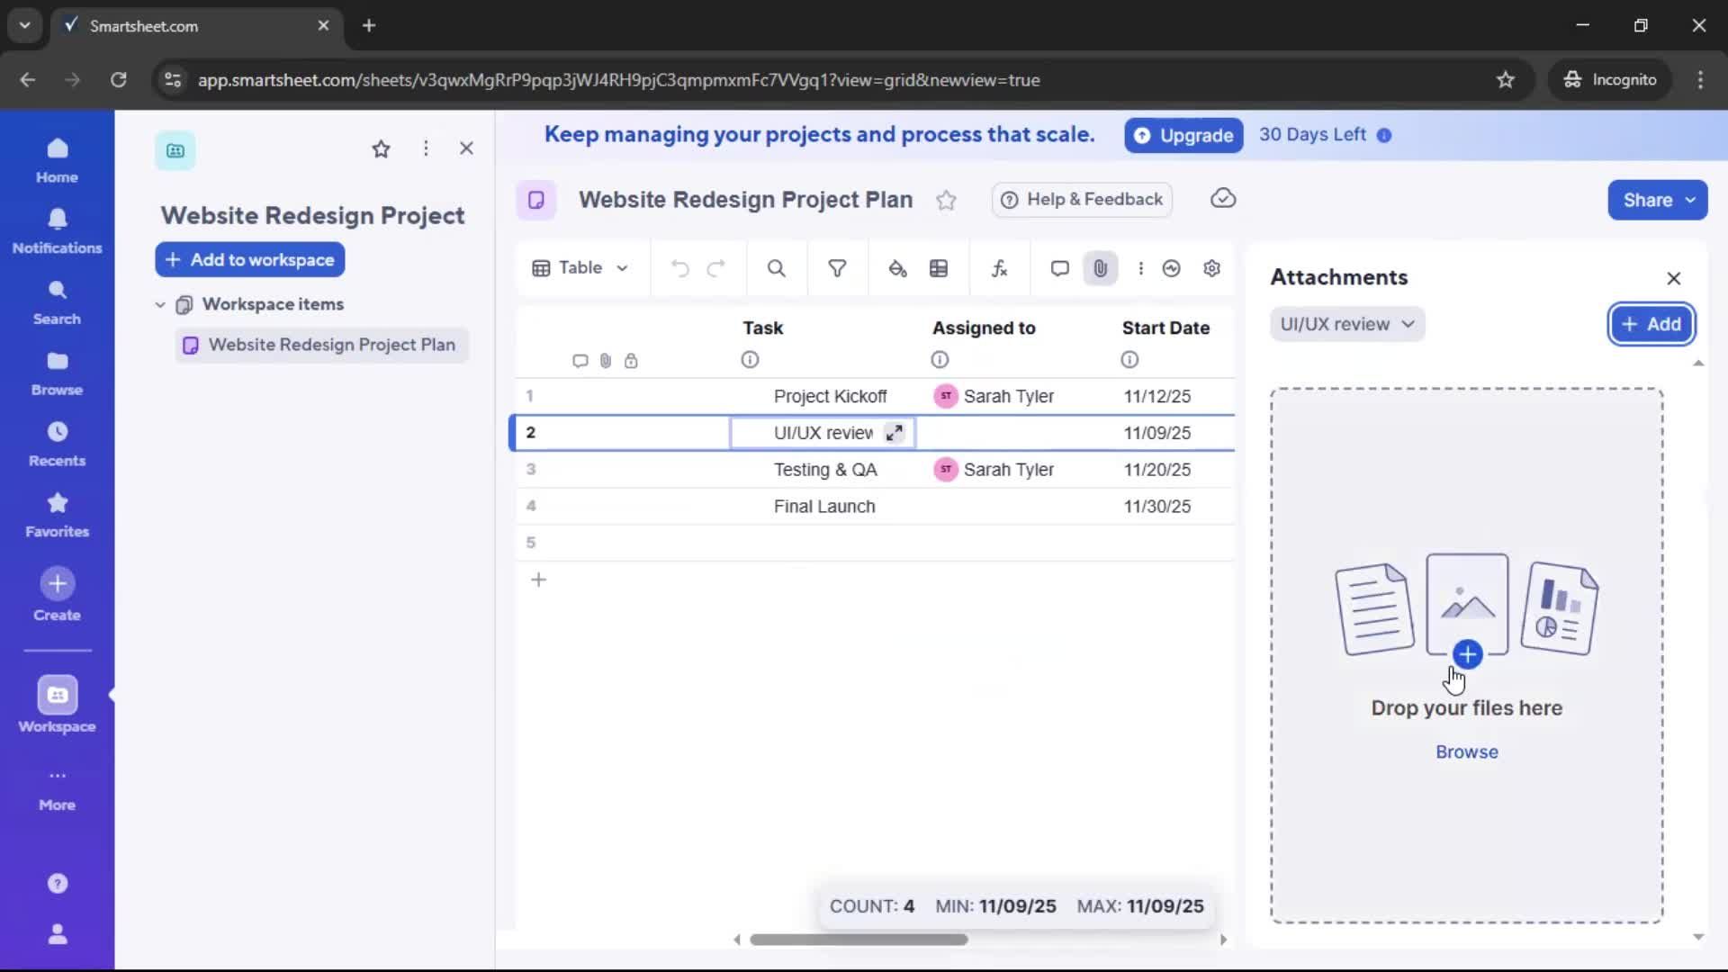The width and height of the screenshot is (1728, 972).
Task: Click the undo arrow icon
Action: point(679,268)
